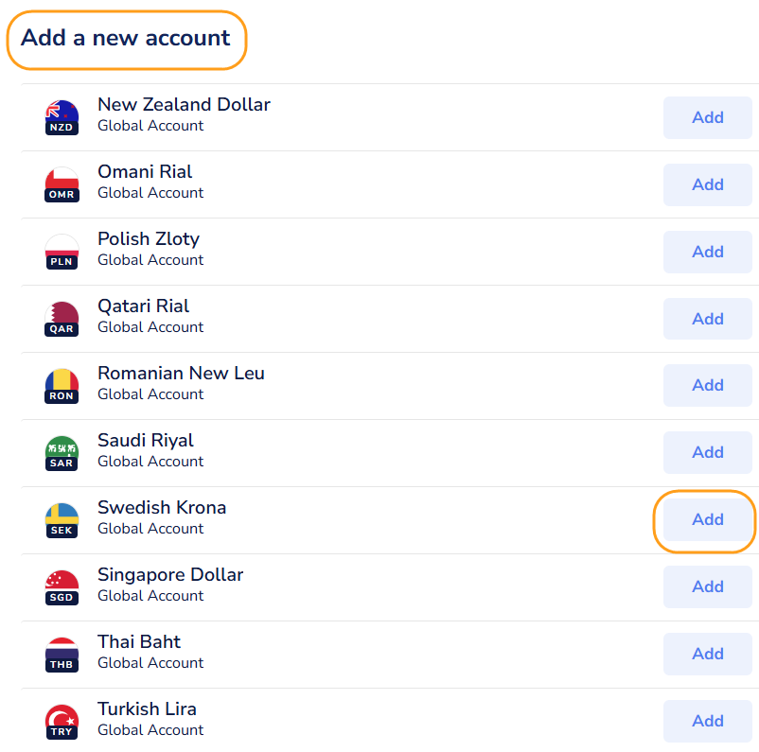Add a Saudi Riyal account
Screen dimensions: 759x752
pyautogui.click(x=707, y=452)
